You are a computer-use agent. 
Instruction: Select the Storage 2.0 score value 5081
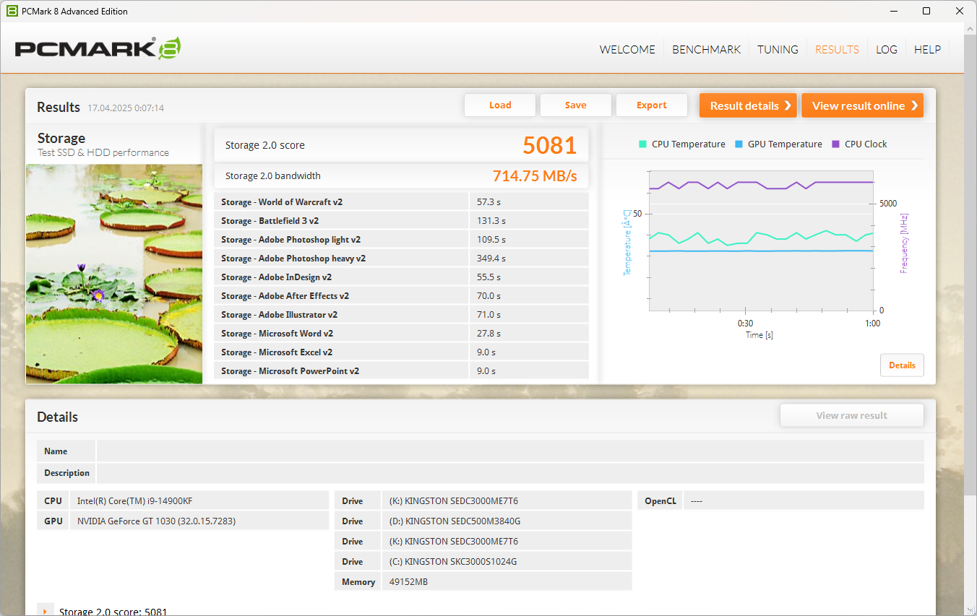(x=550, y=145)
